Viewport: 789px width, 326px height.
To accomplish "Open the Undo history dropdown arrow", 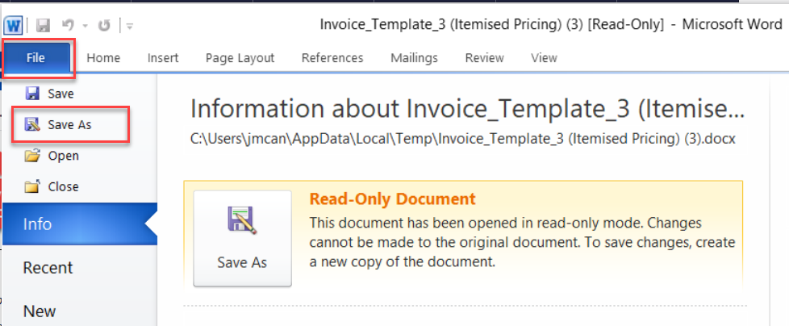I will [85, 26].
